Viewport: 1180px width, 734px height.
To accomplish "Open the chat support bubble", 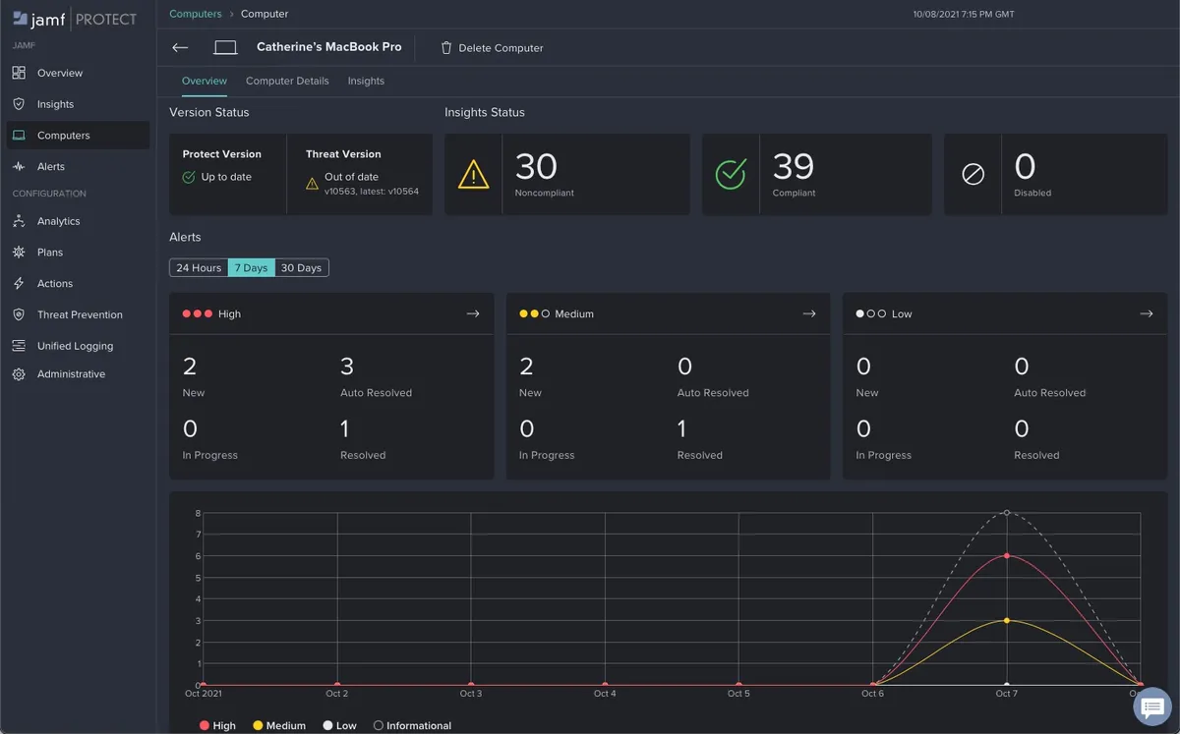I will (1150, 706).
